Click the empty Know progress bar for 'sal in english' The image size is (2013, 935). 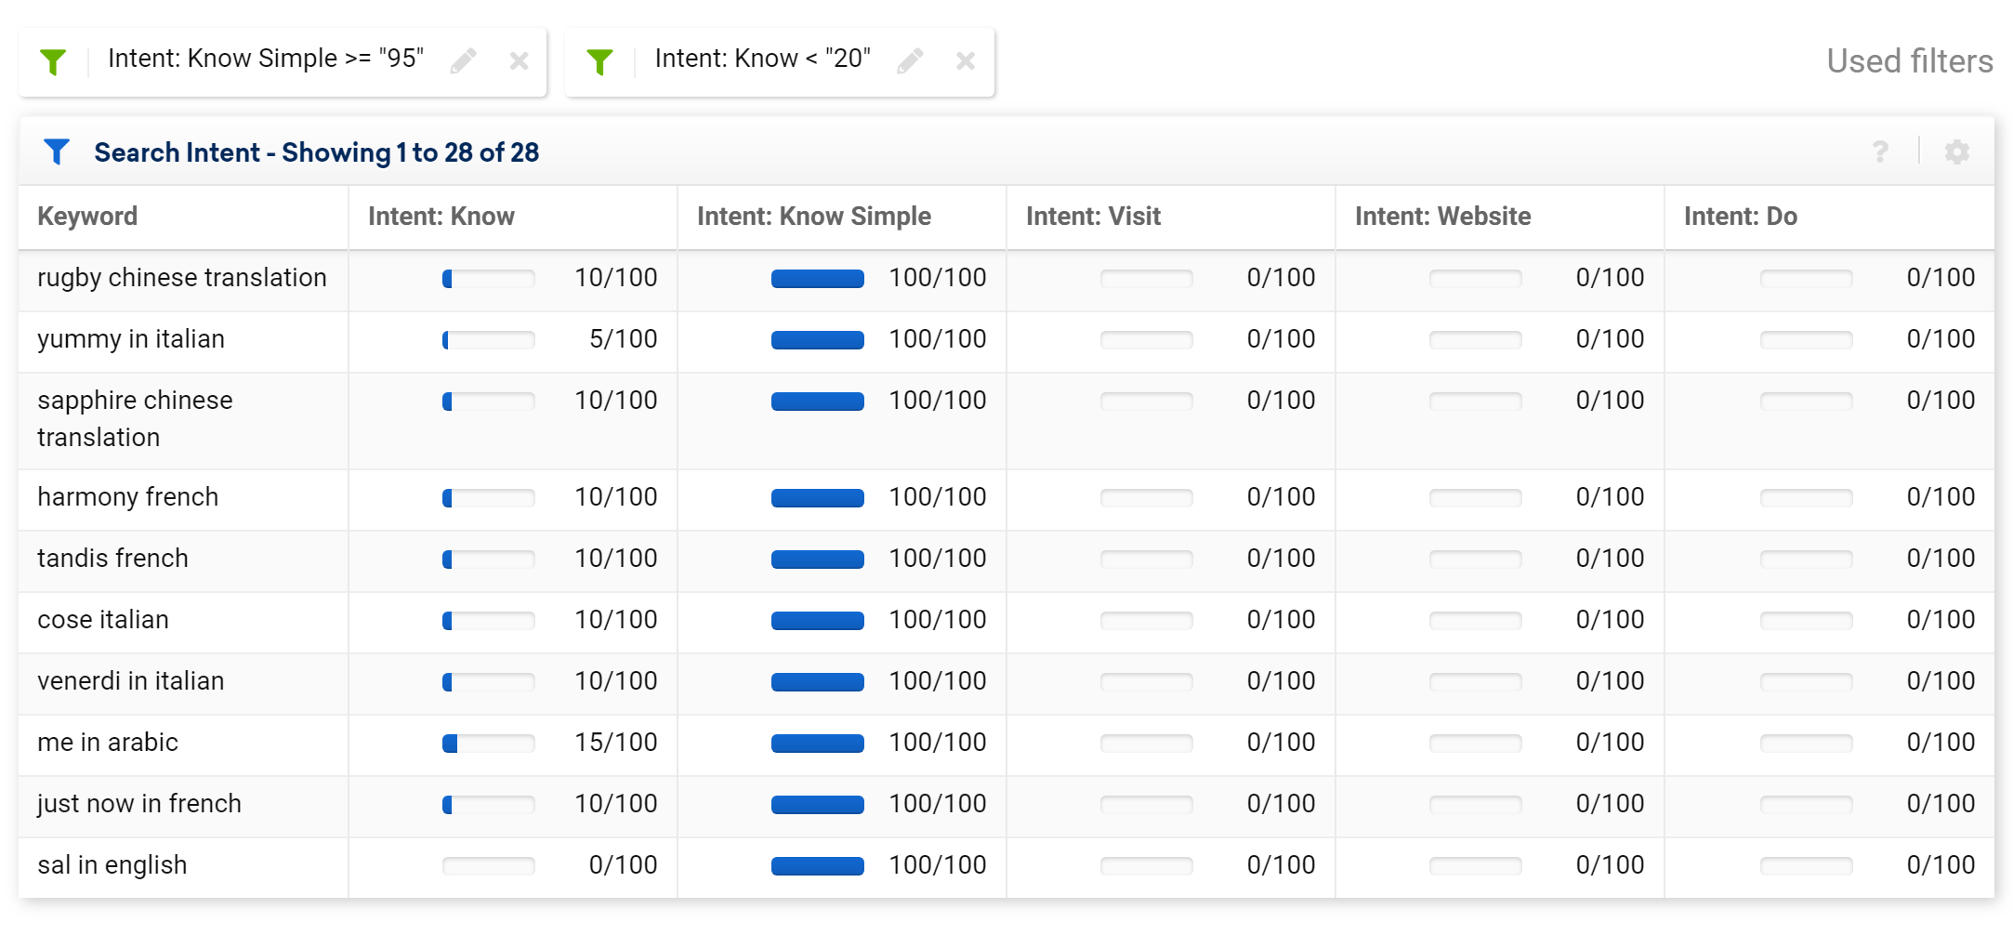(x=489, y=866)
